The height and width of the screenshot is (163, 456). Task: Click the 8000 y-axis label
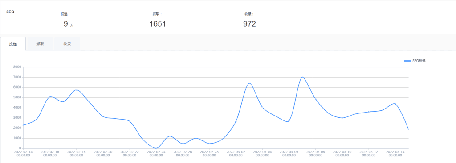pyautogui.click(x=18, y=67)
